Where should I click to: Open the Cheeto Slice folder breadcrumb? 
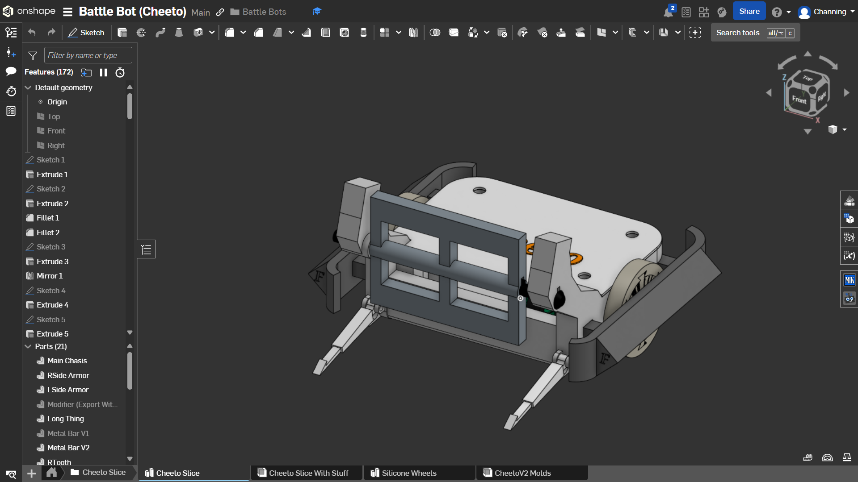[98, 473]
